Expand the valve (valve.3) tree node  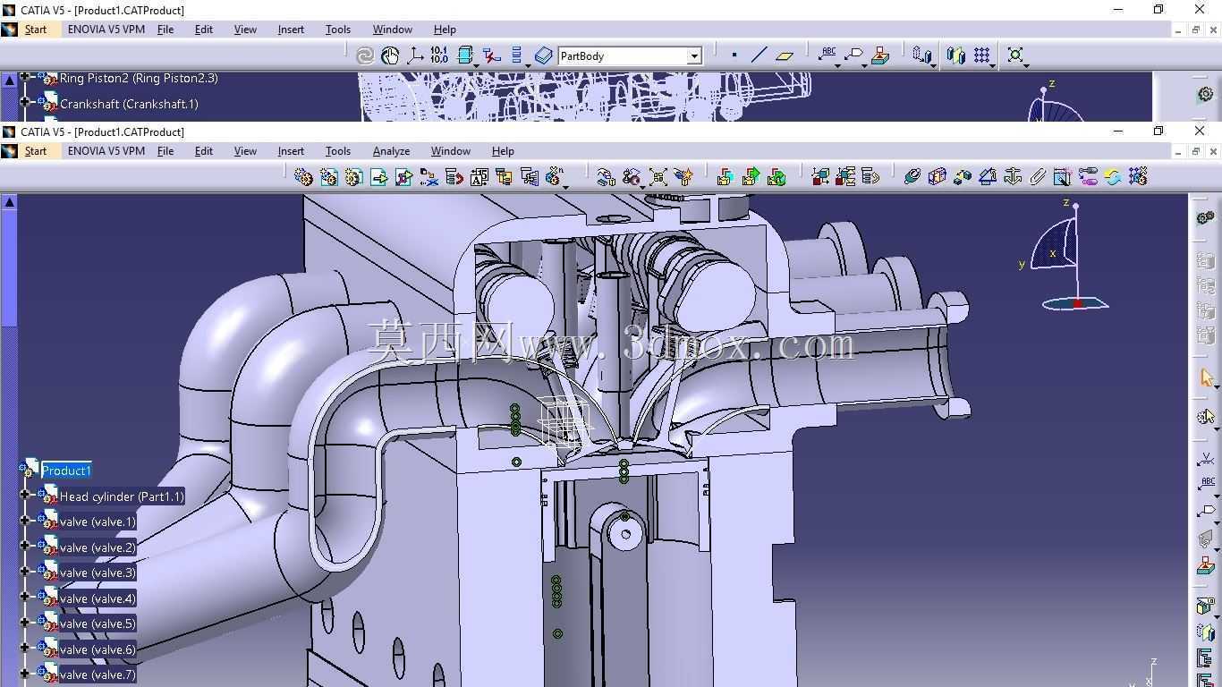pyautogui.click(x=25, y=571)
